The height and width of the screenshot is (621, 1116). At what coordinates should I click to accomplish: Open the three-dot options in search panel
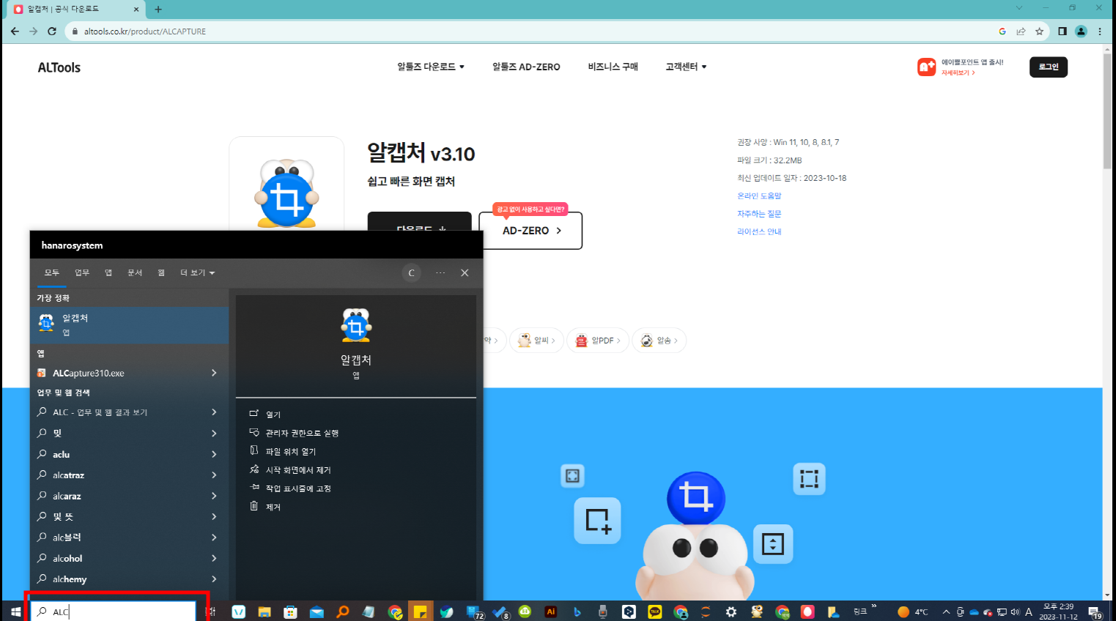[x=440, y=272]
